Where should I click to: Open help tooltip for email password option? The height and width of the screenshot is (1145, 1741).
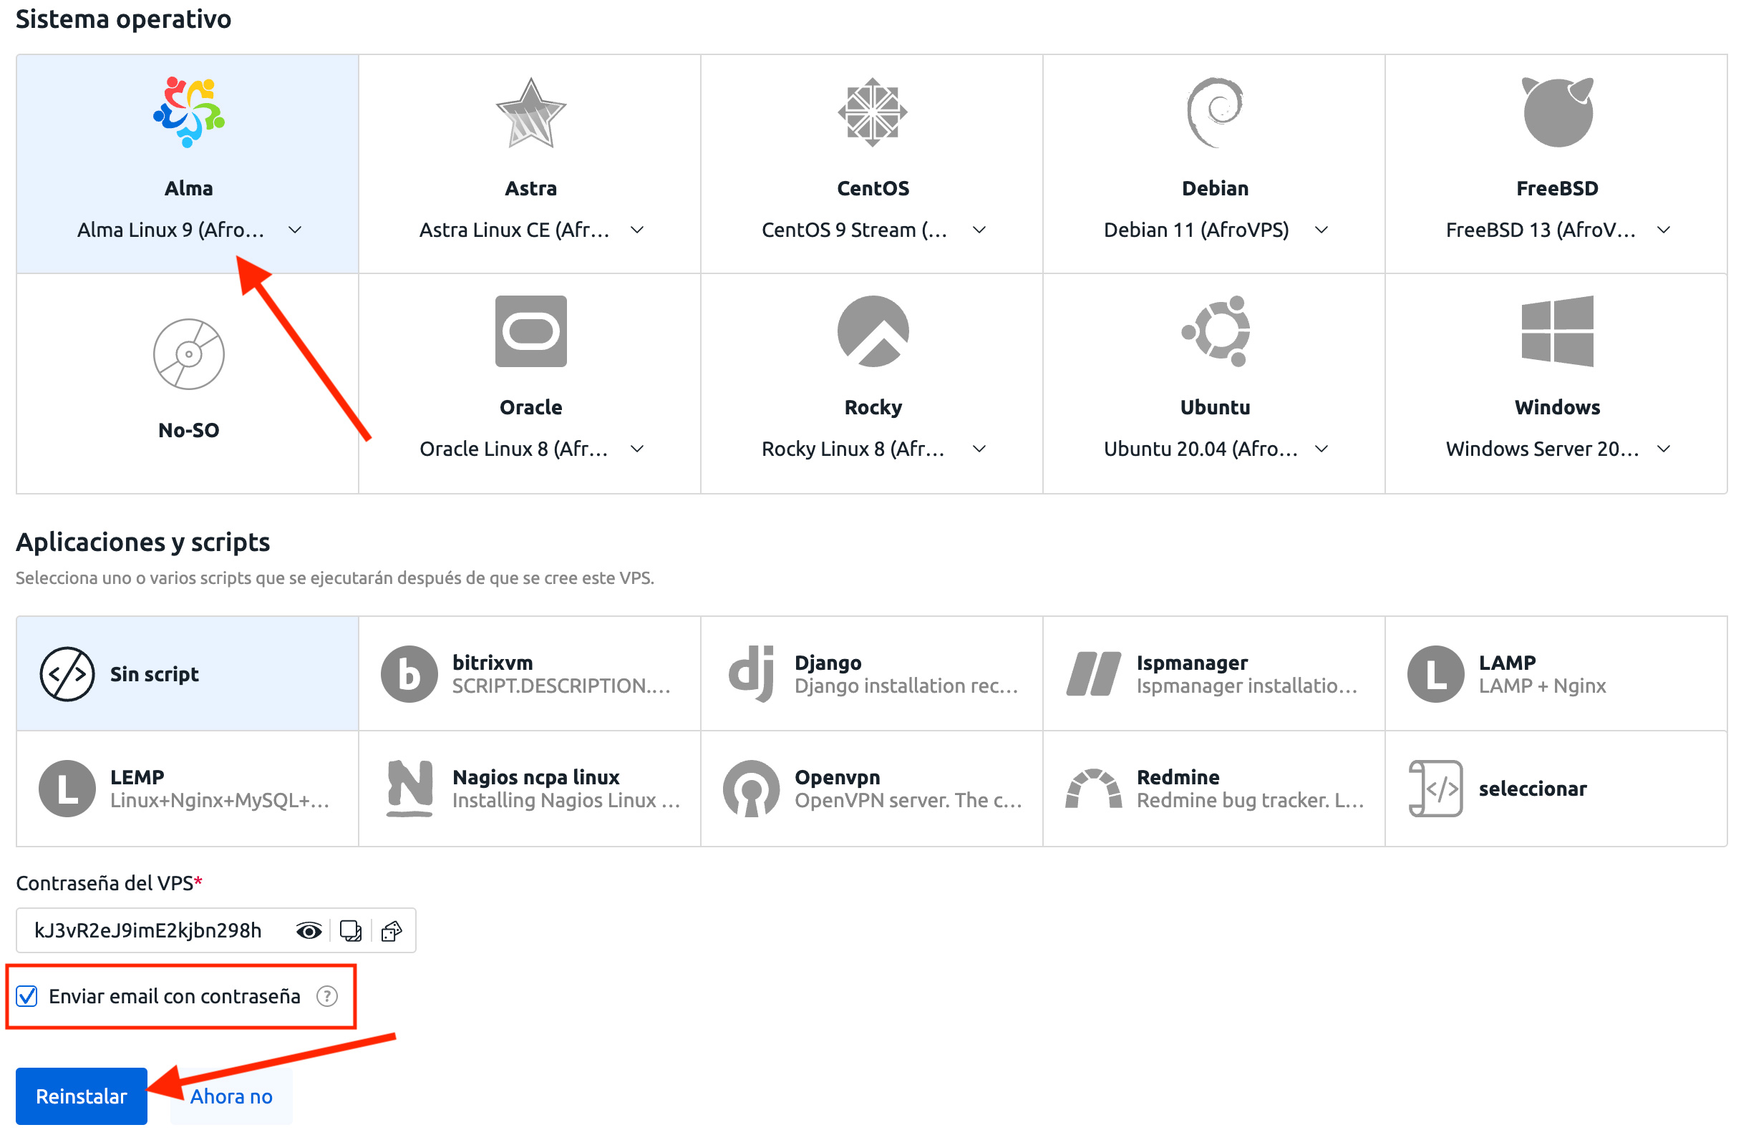click(327, 996)
